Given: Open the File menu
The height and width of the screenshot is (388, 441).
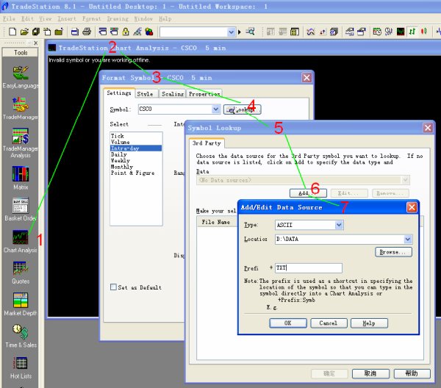Looking at the screenshot, I should tap(9, 19).
